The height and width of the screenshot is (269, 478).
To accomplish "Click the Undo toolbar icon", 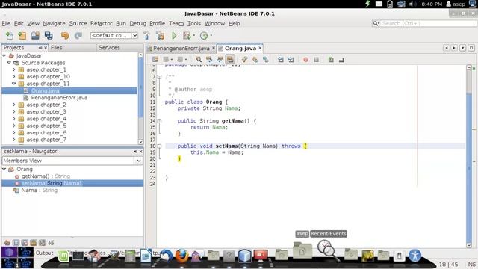I will pos(65,36).
